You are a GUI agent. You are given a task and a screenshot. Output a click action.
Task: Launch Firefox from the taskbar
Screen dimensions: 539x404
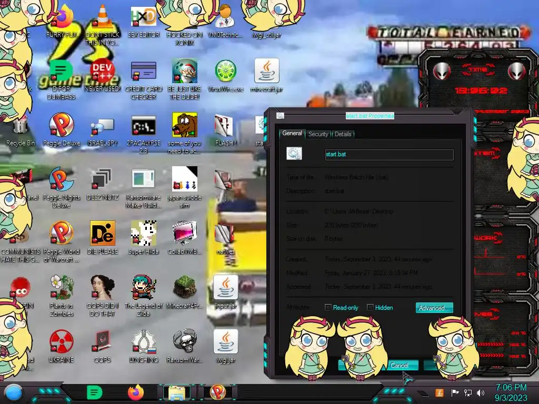point(136,392)
